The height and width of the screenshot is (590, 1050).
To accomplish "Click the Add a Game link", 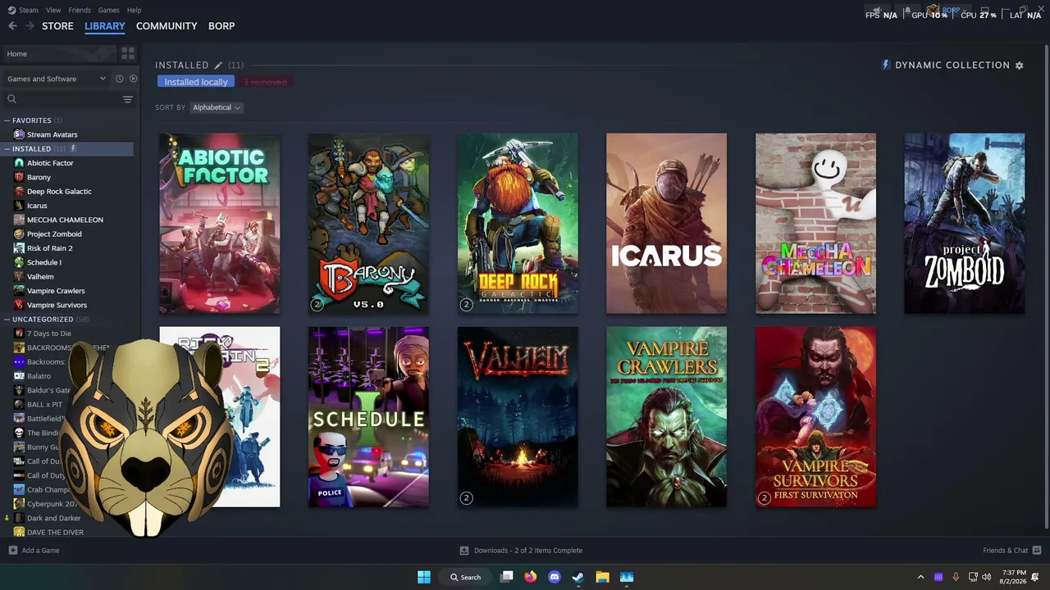I will [40, 551].
